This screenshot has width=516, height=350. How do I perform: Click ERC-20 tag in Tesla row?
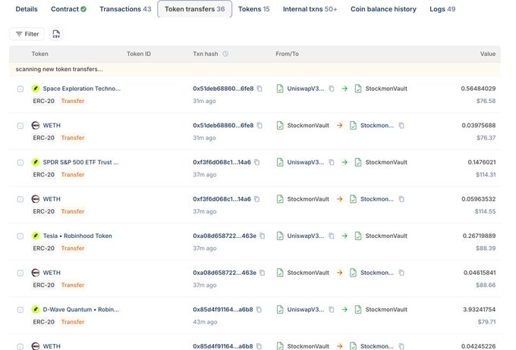pyautogui.click(x=43, y=248)
